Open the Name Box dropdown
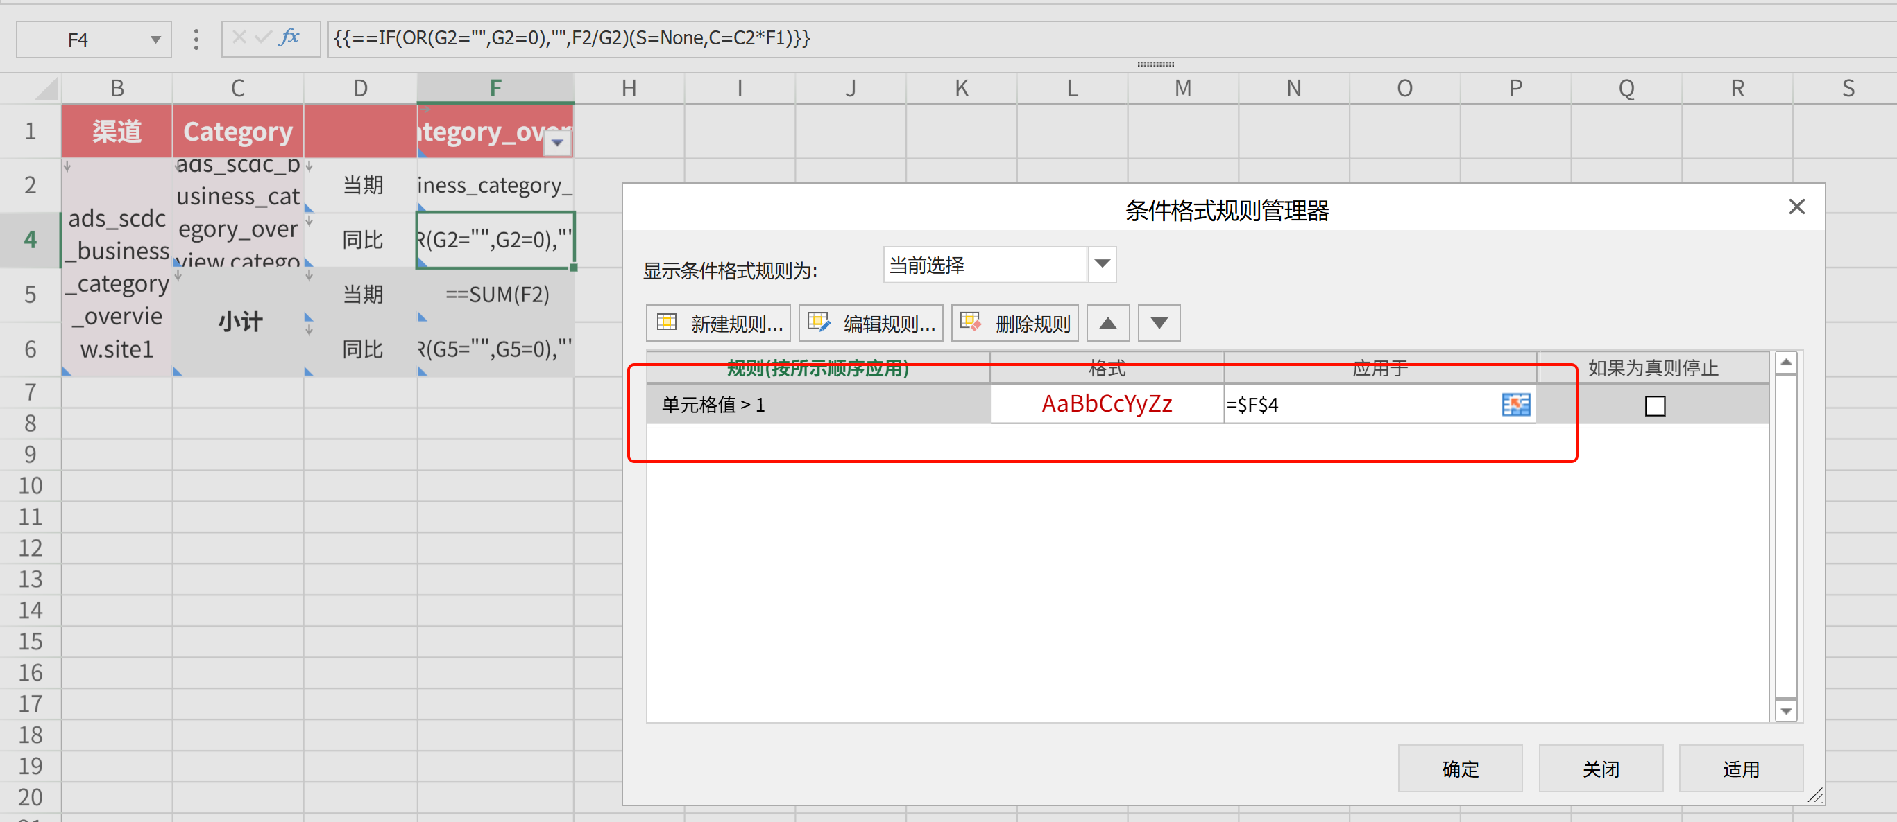 [x=155, y=38]
